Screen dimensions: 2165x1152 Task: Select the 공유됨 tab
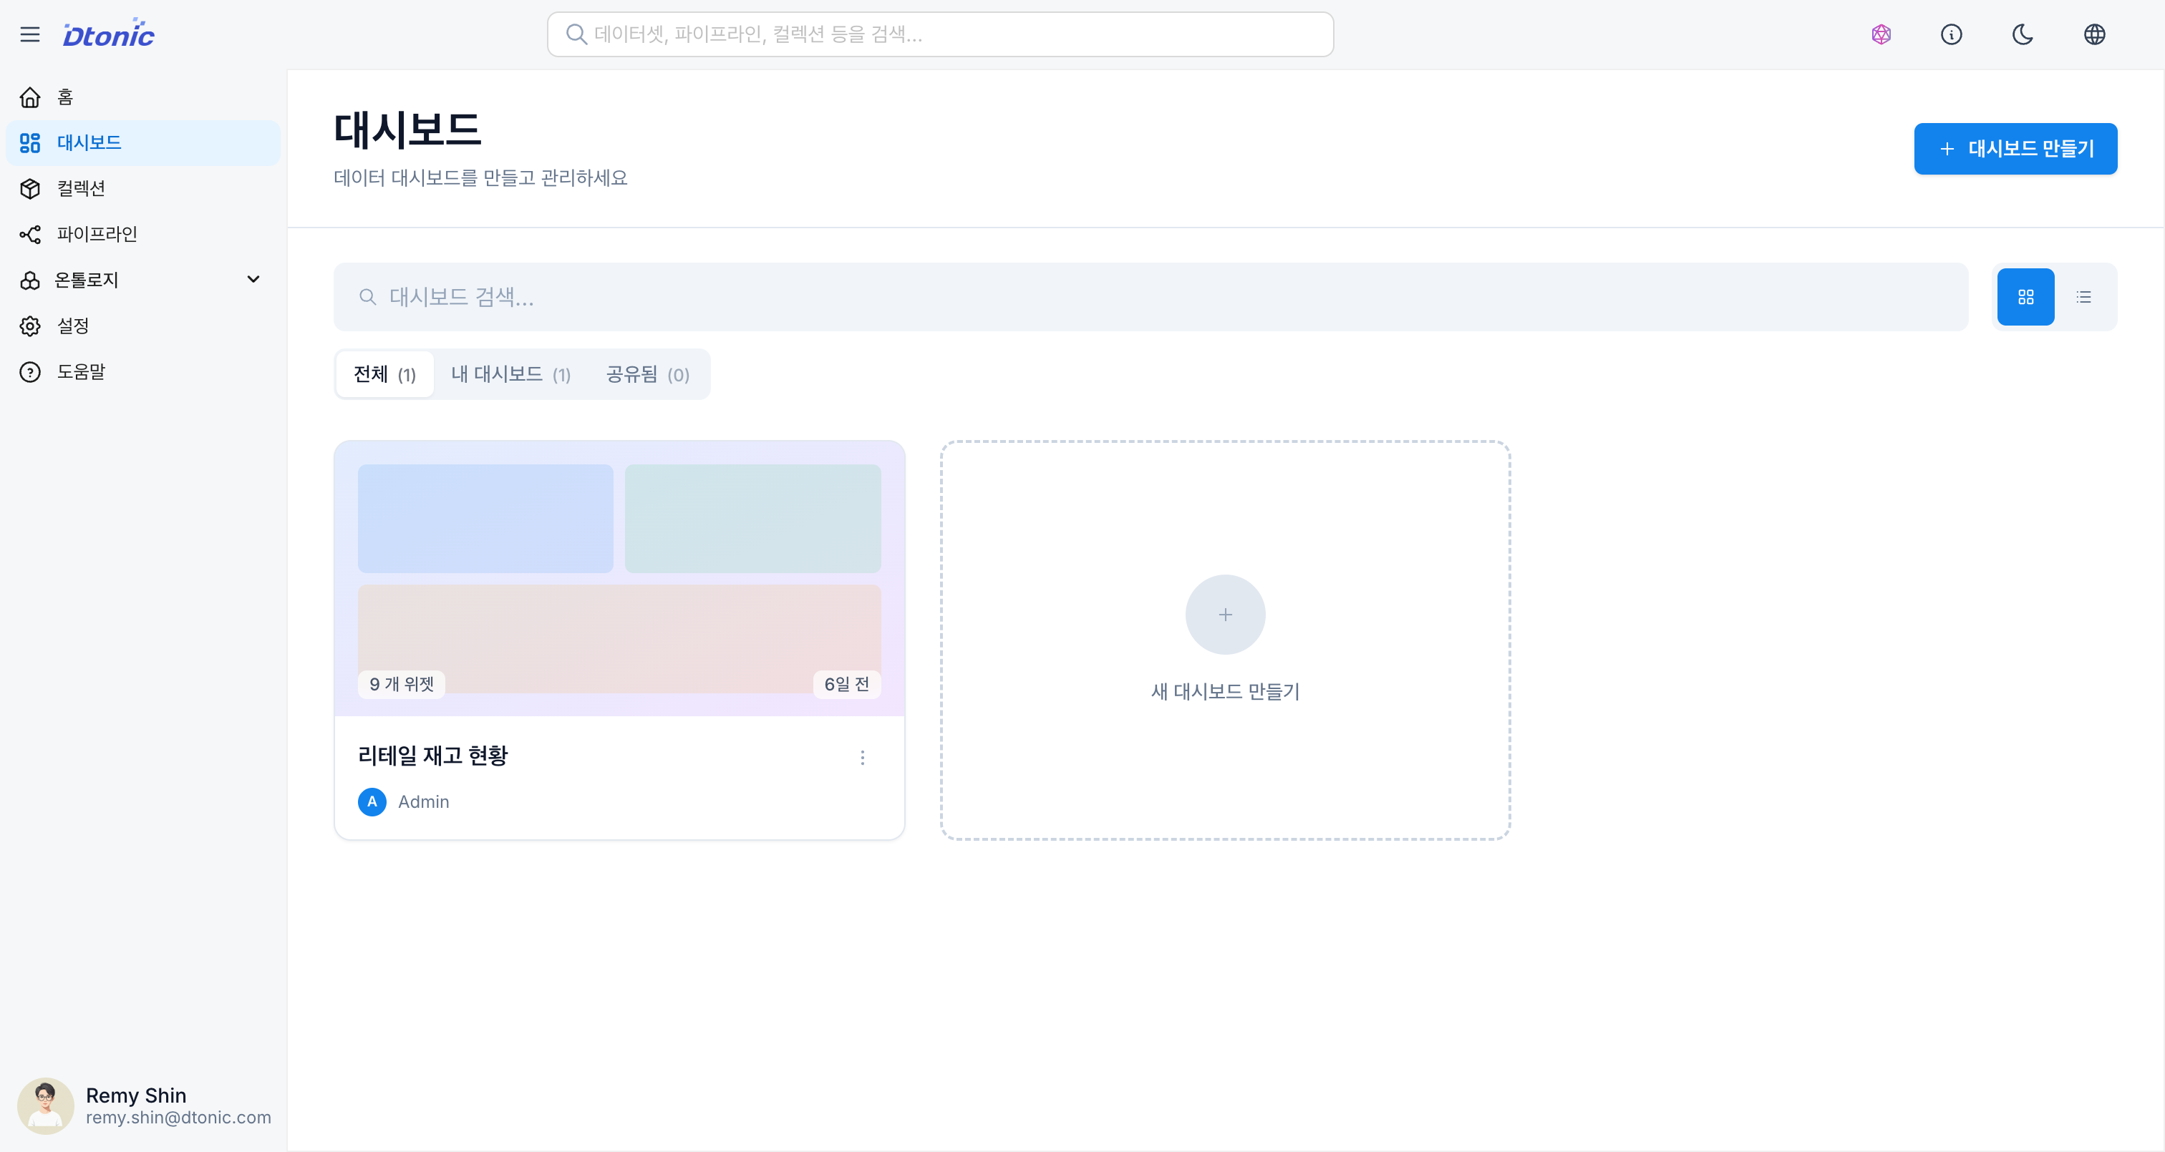pyautogui.click(x=647, y=374)
